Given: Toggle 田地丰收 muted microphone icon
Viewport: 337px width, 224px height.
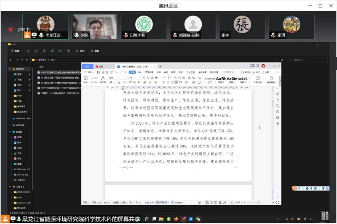Looking at the screenshot, I should pos(126,35).
